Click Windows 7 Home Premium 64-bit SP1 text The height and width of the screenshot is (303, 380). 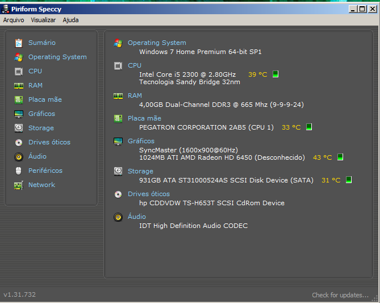click(201, 52)
